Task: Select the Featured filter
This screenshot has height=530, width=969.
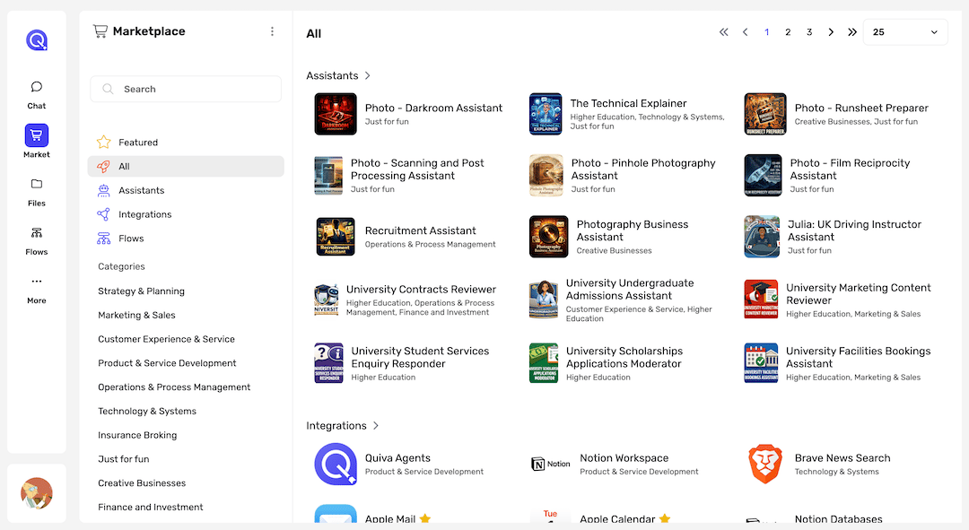Action: tap(186, 142)
